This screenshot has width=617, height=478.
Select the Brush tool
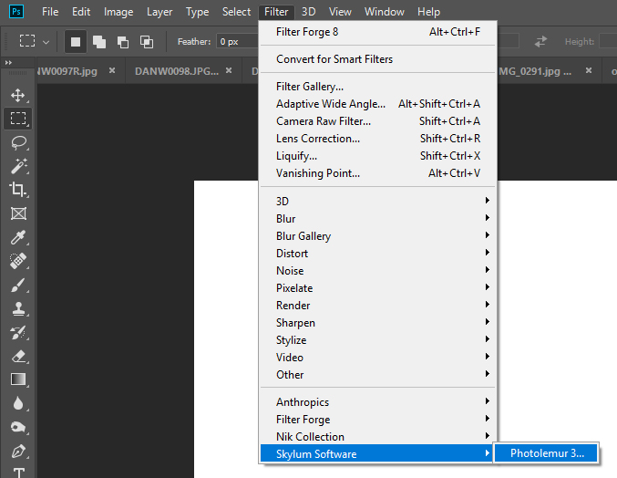click(x=17, y=286)
